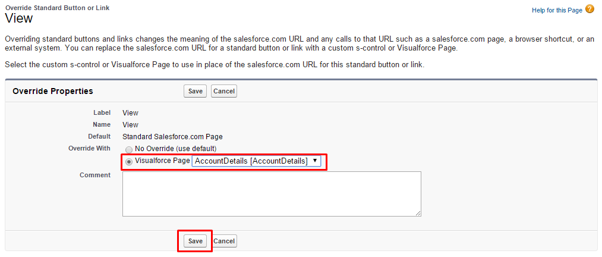Click the Comment field label
This screenshot has height=257, width=602.
tap(95, 175)
